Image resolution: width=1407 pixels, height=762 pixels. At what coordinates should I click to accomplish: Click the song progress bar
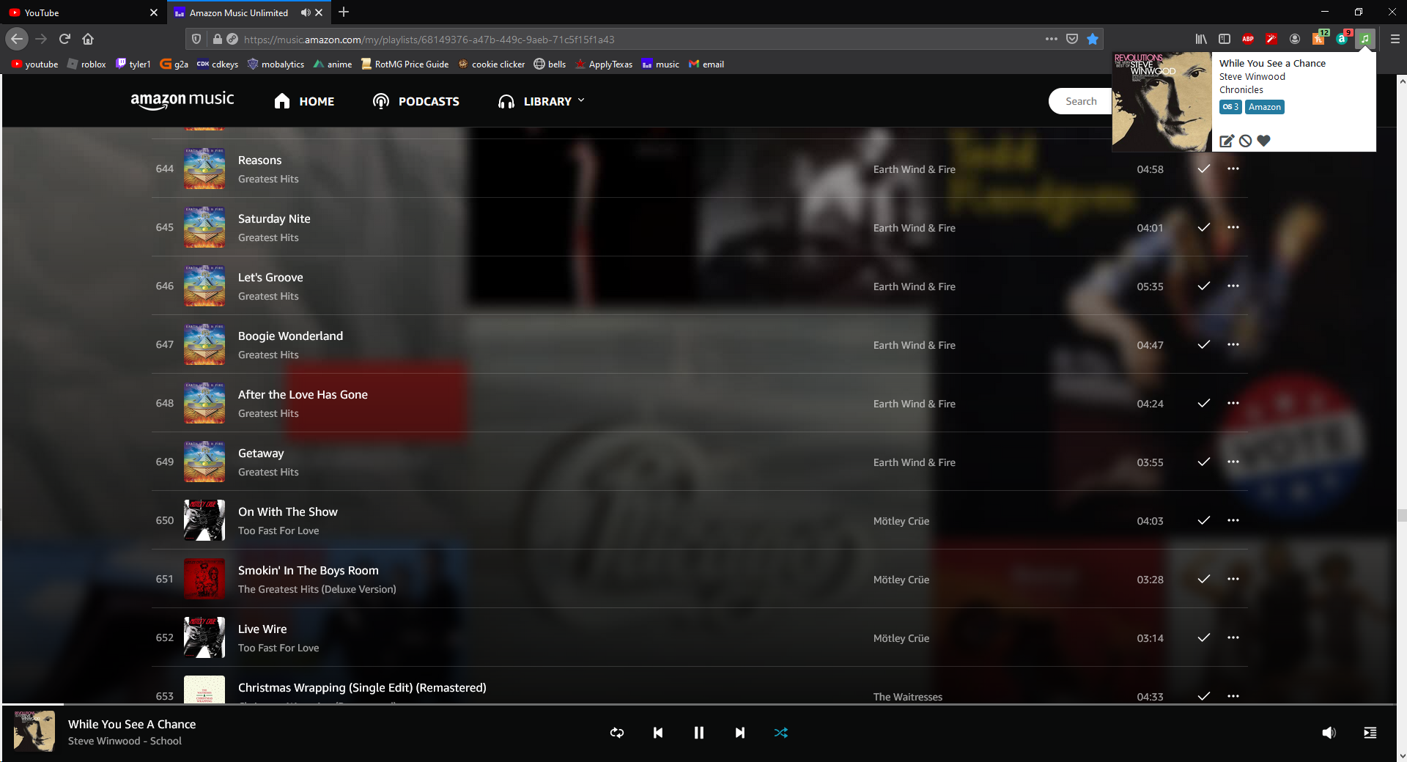click(699, 705)
